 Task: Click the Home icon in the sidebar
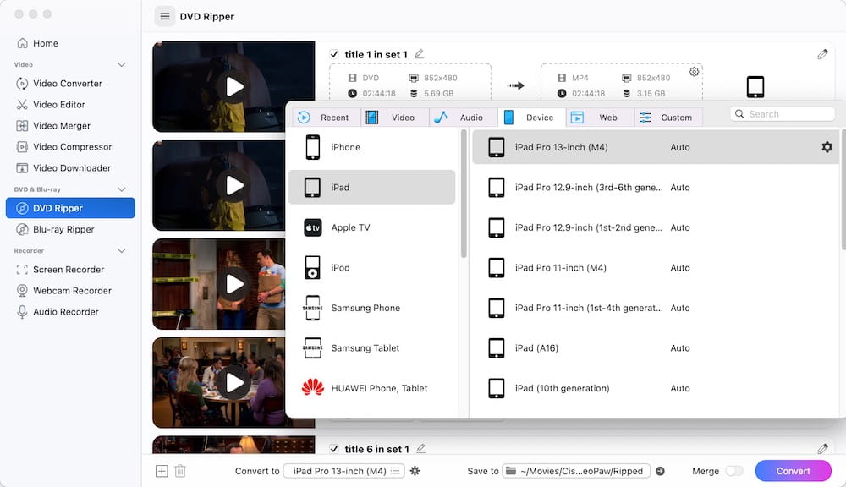click(22, 43)
